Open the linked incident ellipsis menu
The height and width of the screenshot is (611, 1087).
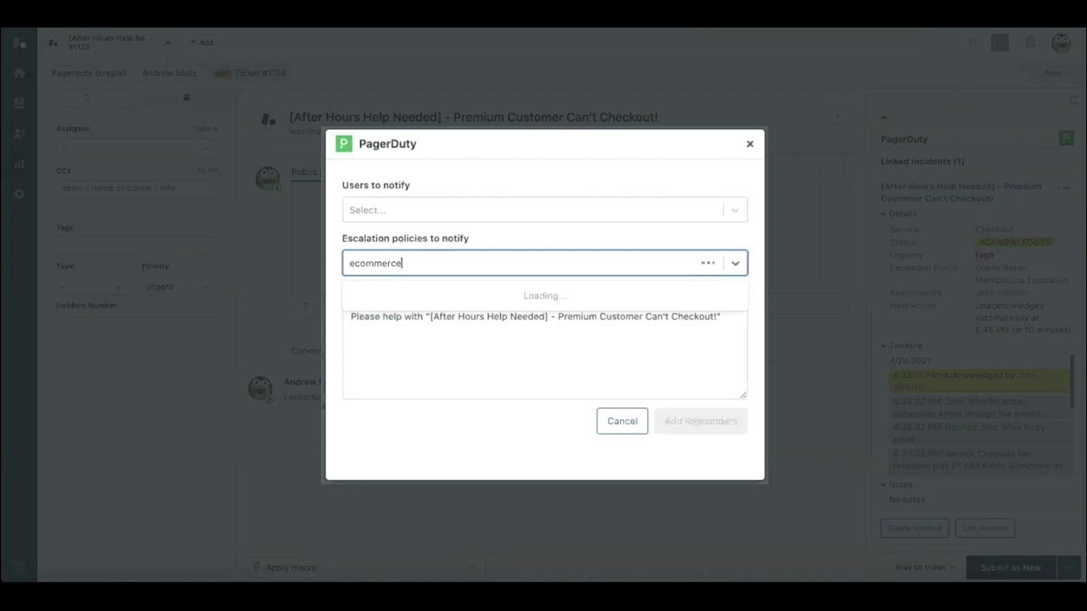tap(1065, 188)
